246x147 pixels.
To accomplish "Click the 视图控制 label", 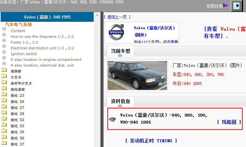I will pyautogui.click(x=215, y=6).
